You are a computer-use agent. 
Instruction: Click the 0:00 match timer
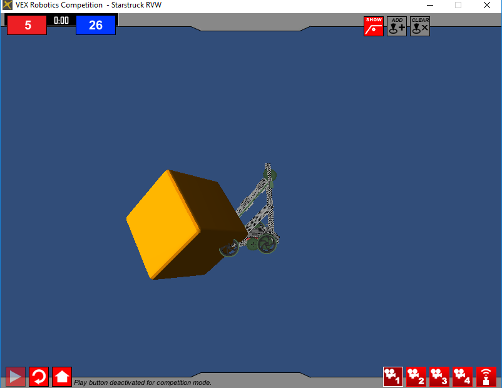(x=61, y=21)
